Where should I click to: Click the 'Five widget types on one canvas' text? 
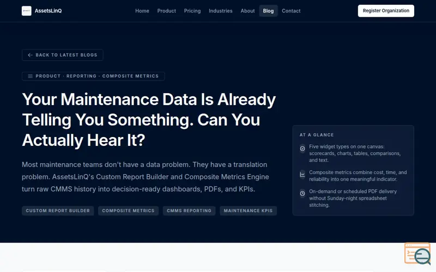pos(355,153)
